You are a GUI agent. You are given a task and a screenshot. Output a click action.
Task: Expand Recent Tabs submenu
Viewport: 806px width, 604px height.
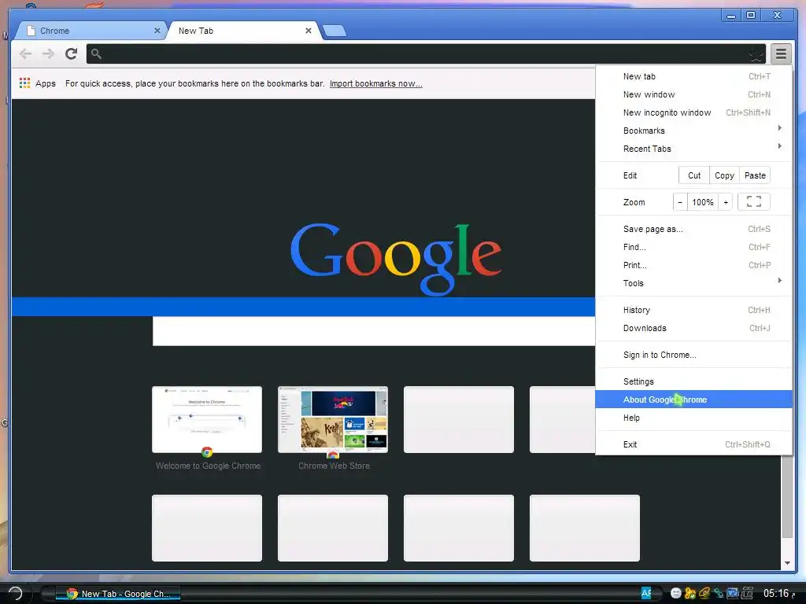click(693, 149)
